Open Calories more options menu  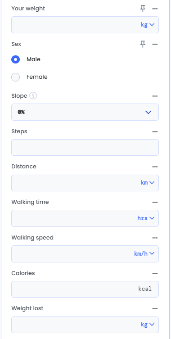coord(155,273)
